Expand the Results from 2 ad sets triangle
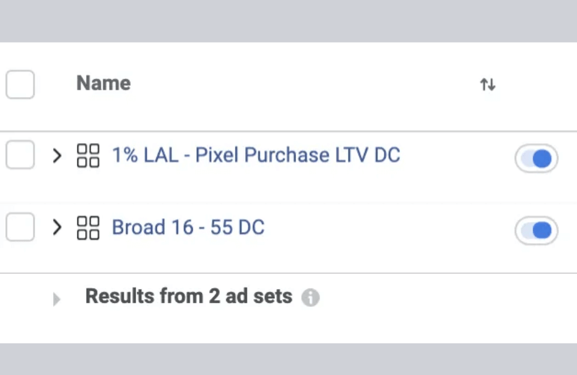This screenshot has height=375, width=577. coord(56,299)
